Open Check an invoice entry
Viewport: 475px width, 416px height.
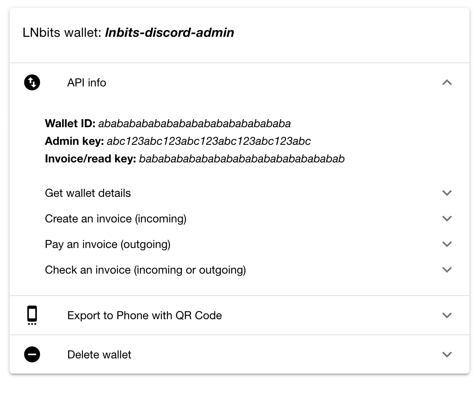pyautogui.click(x=145, y=270)
